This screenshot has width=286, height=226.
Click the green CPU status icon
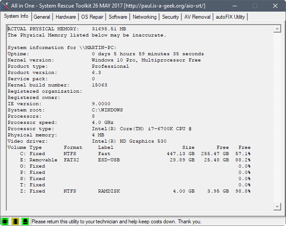coord(5,222)
